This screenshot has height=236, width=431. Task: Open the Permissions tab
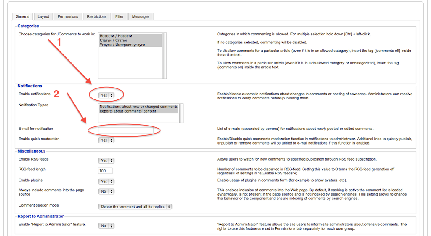tap(68, 16)
